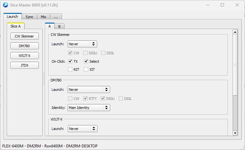Image resolution: width=245 pixels, height=150 pixels.
Task: Toggle CW checkbox under DM780
Action: [x=70, y=99]
